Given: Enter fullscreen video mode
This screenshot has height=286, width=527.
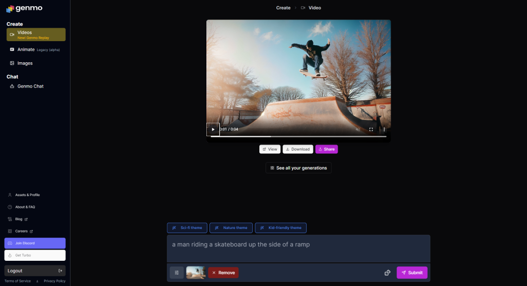Looking at the screenshot, I should pos(371,130).
